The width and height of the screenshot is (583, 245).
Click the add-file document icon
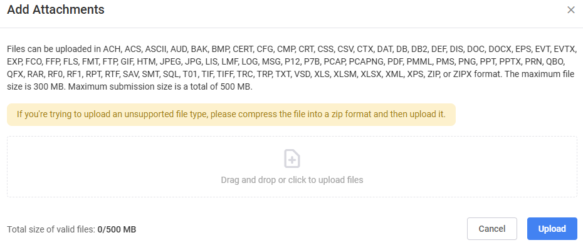(x=292, y=159)
